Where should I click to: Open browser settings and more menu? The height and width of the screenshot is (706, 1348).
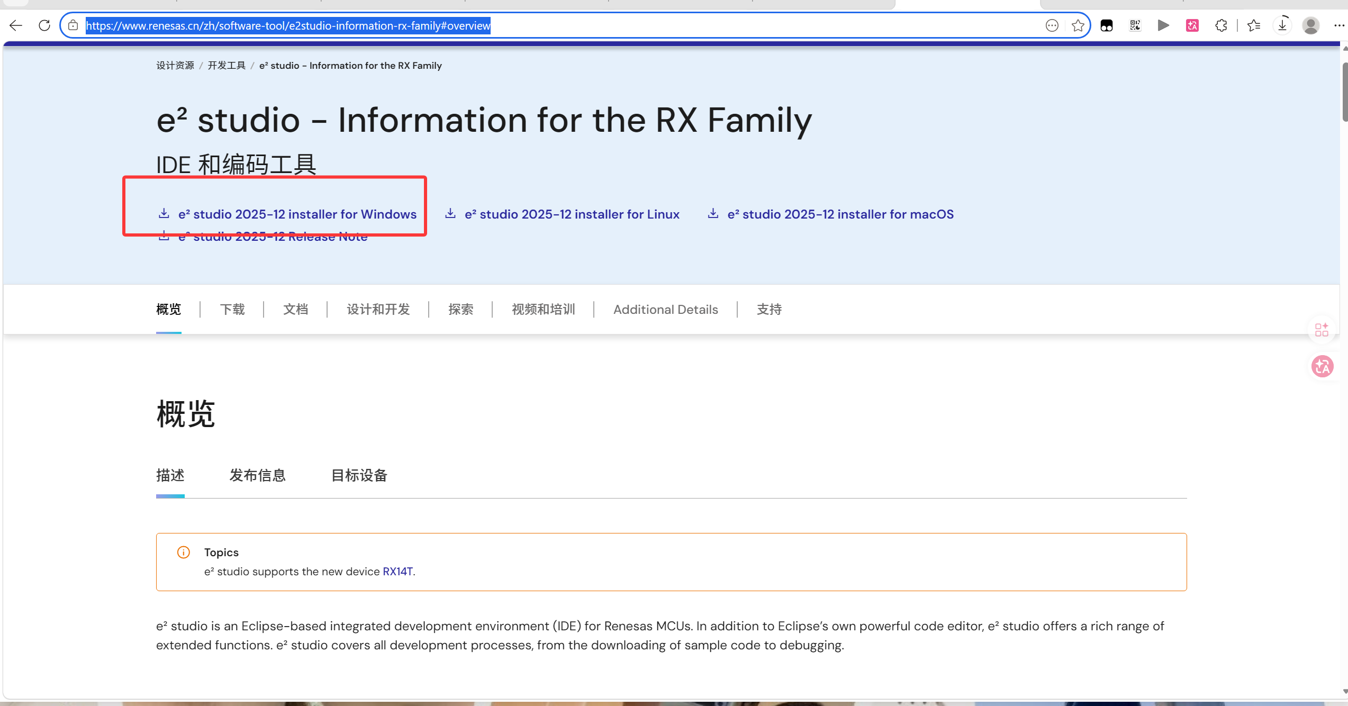pyautogui.click(x=1339, y=25)
